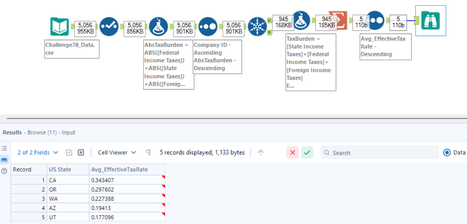
Task: Click the Avg_EffectiveTaxRate Sort tool
Action: [375, 21]
